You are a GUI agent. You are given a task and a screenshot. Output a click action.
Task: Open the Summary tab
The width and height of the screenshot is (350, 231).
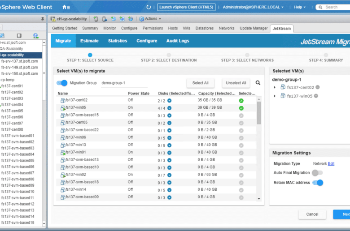[90, 28]
